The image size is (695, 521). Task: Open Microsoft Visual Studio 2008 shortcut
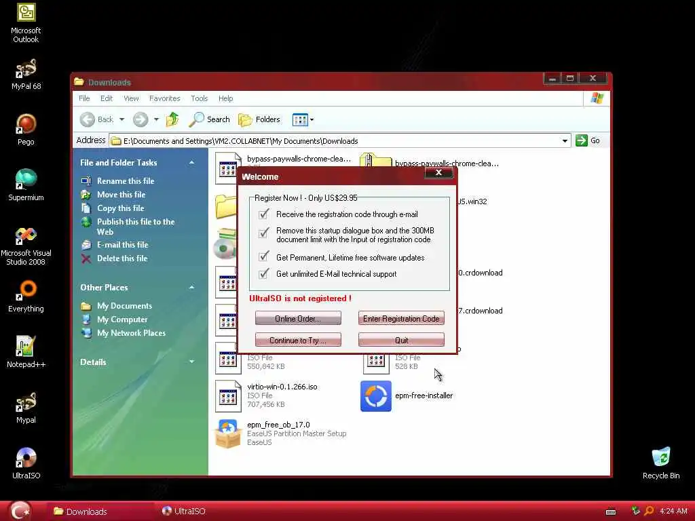coord(26,246)
